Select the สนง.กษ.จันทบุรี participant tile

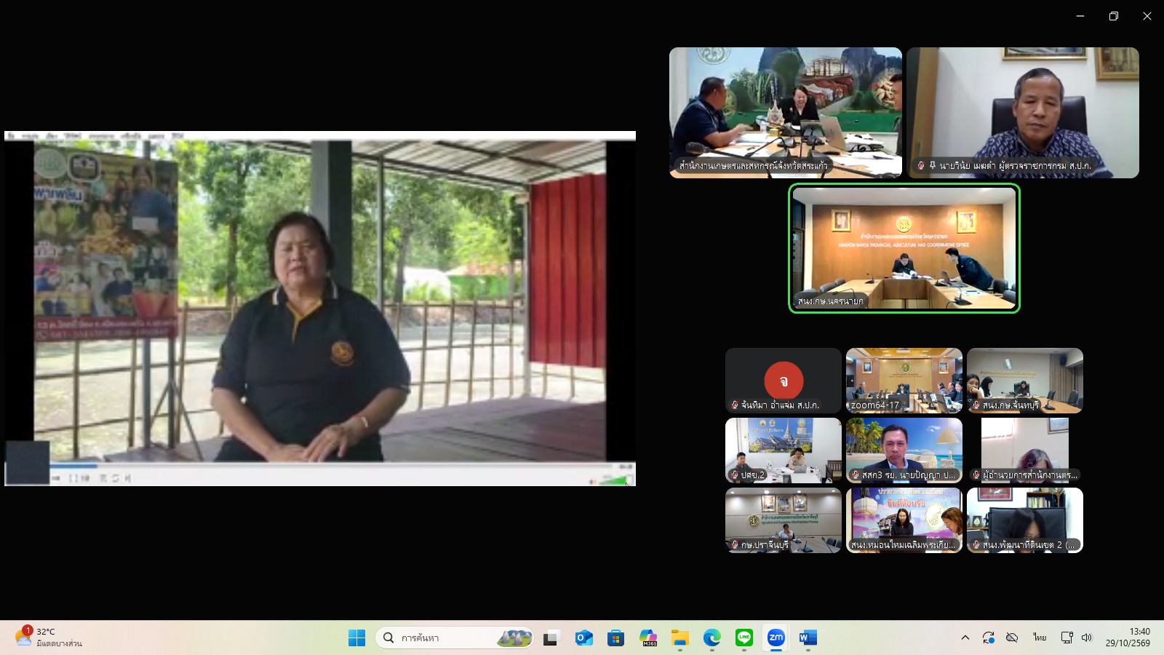click(x=1025, y=381)
